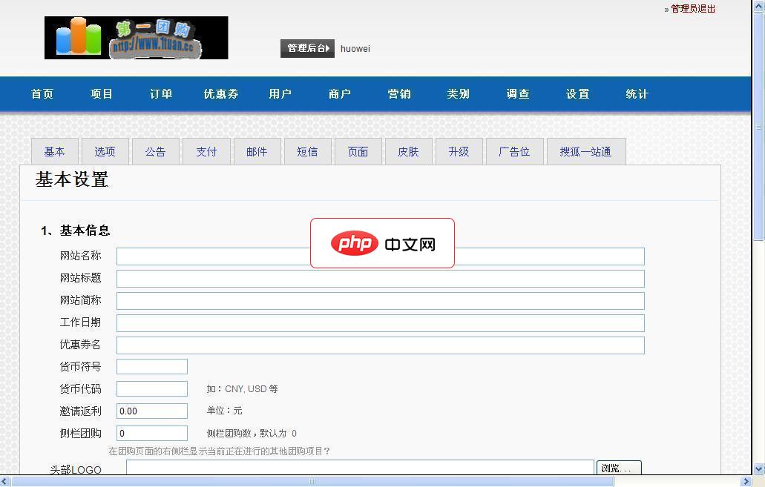Open the 优惠券 navigation menu
Screen dimensions: 765x487
[220, 94]
